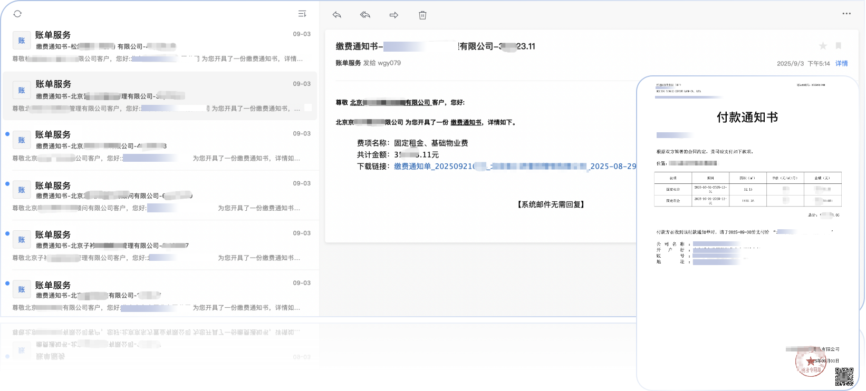Screen dimensions: 866x391
Task: Delete email with trash icon
Action: (x=422, y=15)
